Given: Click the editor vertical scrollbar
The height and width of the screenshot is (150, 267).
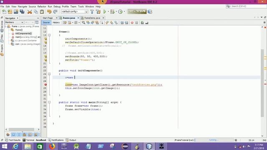Looking at the screenshot, I should pos(262,83).
